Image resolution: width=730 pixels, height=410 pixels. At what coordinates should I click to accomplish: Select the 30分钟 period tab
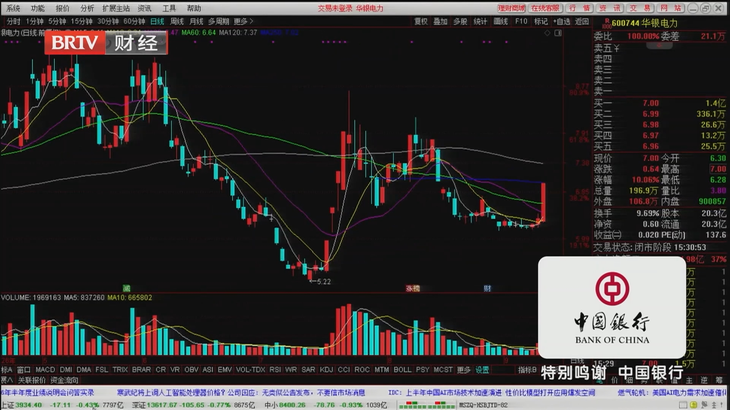pyautogui.click(x=108, y=22)
